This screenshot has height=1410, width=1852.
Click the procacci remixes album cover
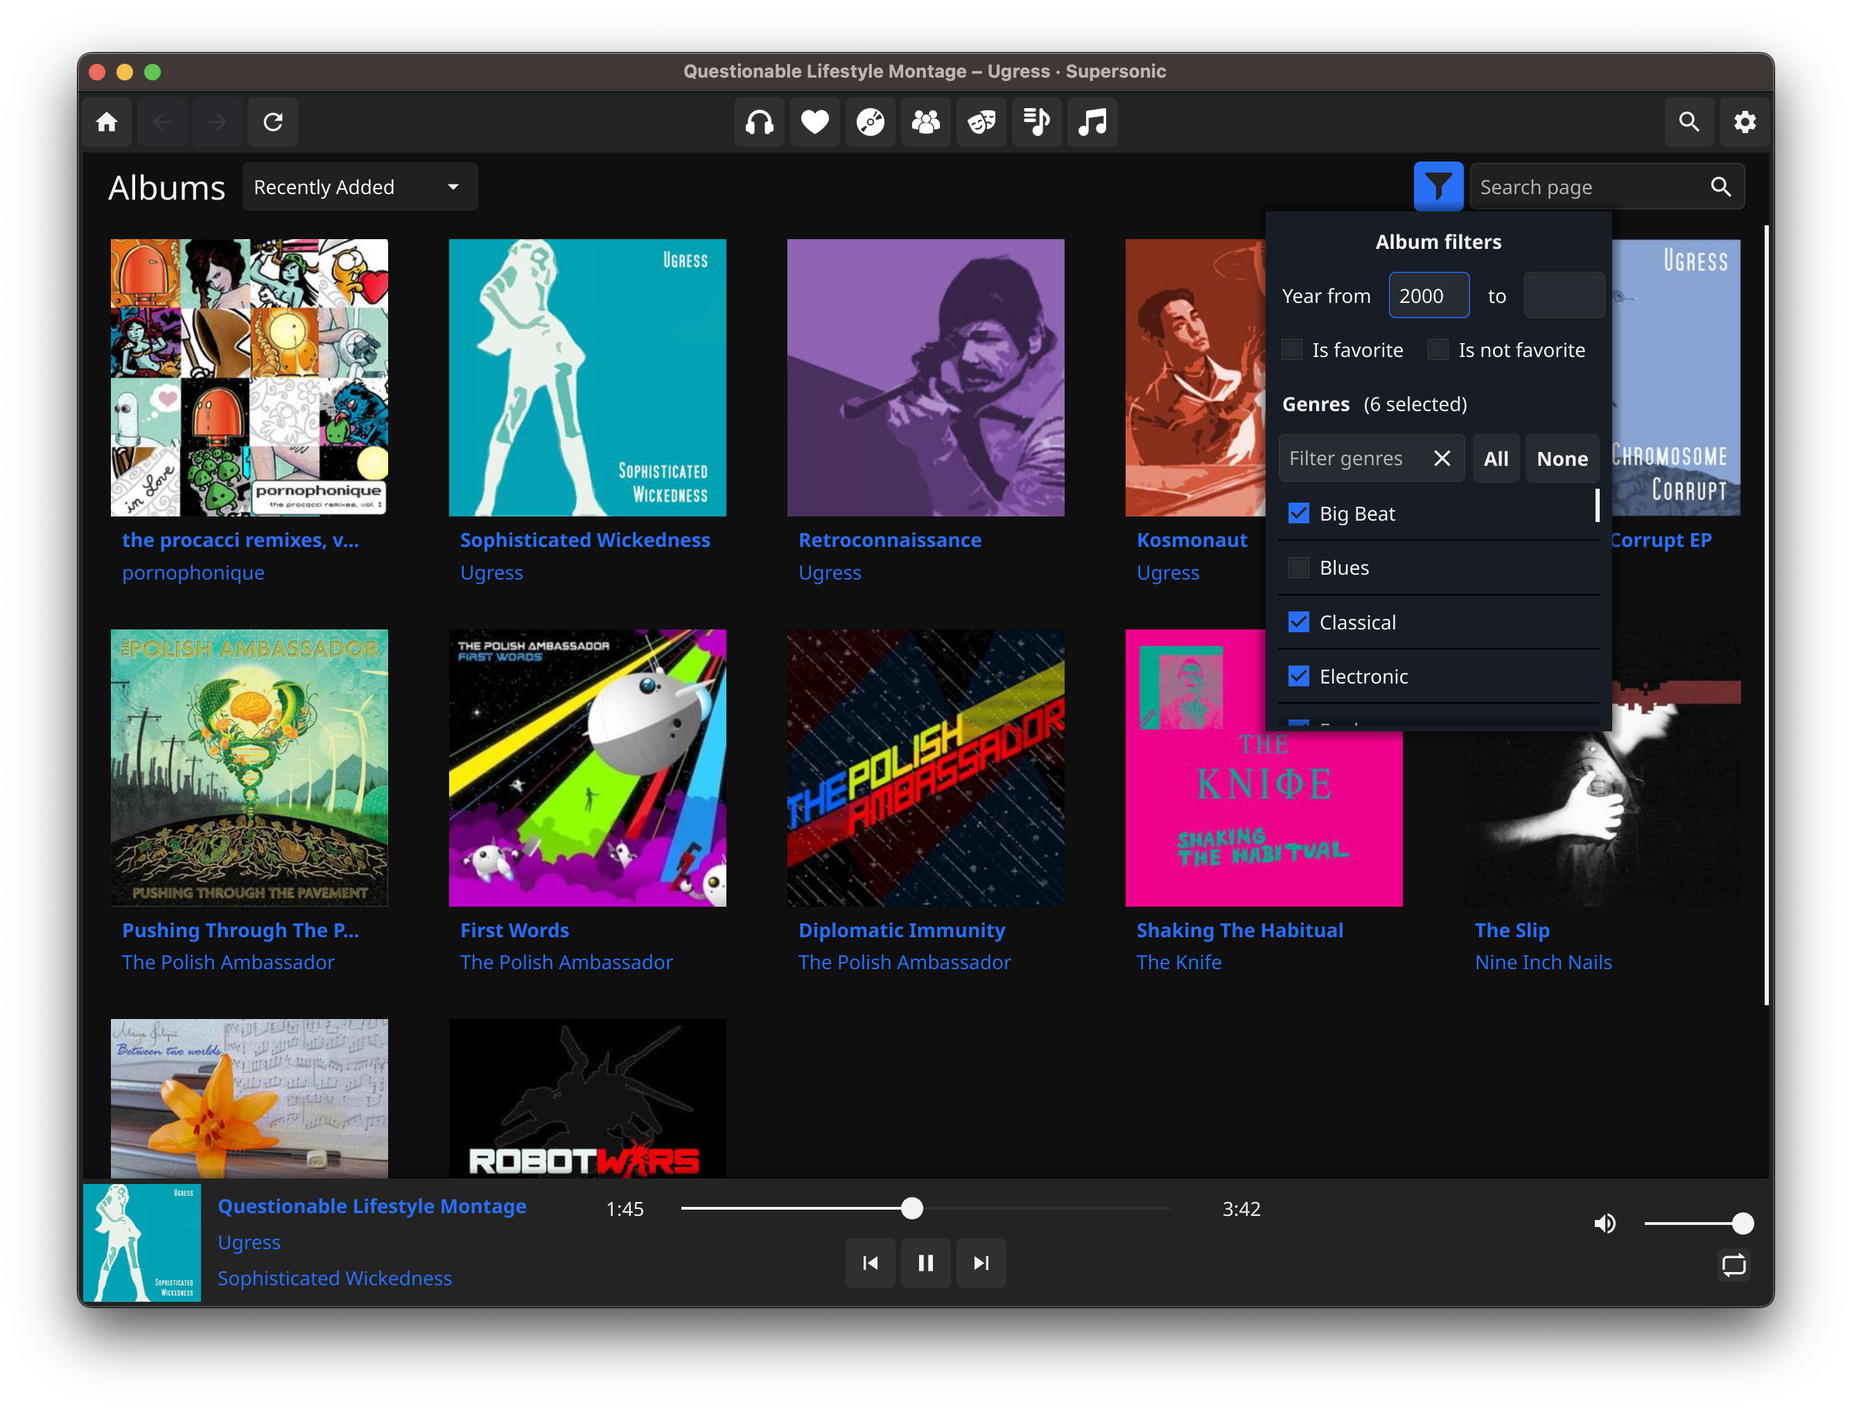250,378
